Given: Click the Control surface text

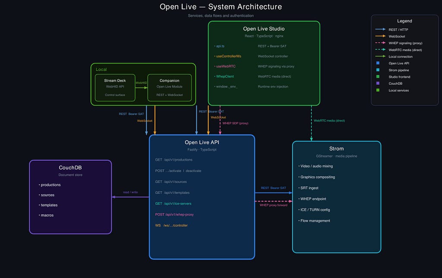Looking at the screenshot, I should click(115, 95).
